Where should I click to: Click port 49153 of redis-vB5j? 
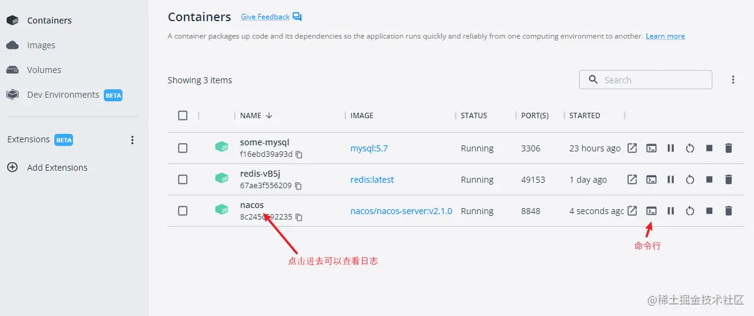coord(533,180)
